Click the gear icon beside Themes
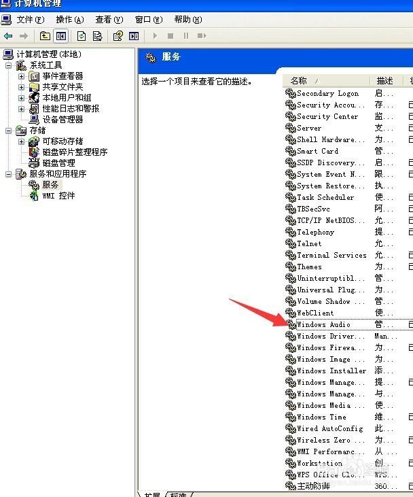This screenshot has height=497, width=413. (291, 267)
